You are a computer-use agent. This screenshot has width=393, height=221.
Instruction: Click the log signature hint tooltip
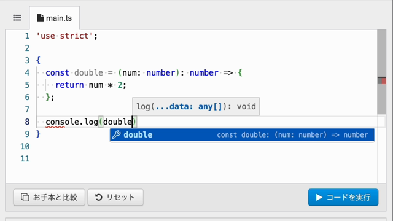[x=196, y=106]
